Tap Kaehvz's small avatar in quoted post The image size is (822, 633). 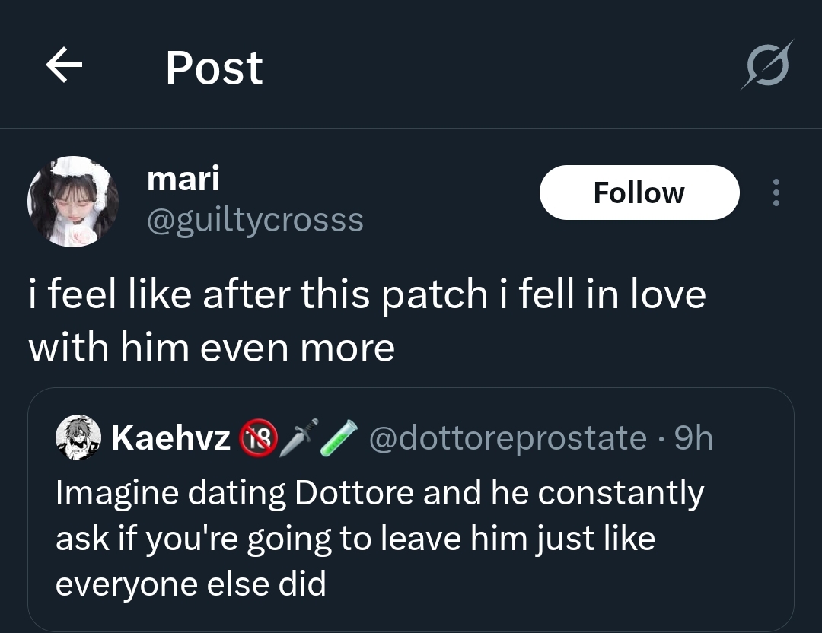pyautogui.click(x=78, y=437)
